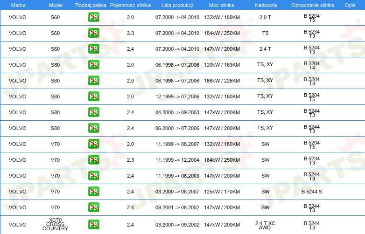Screen dimensions: 365x234
Task: Click the 120kW / 163KM power cell
Action: (222, 65)
